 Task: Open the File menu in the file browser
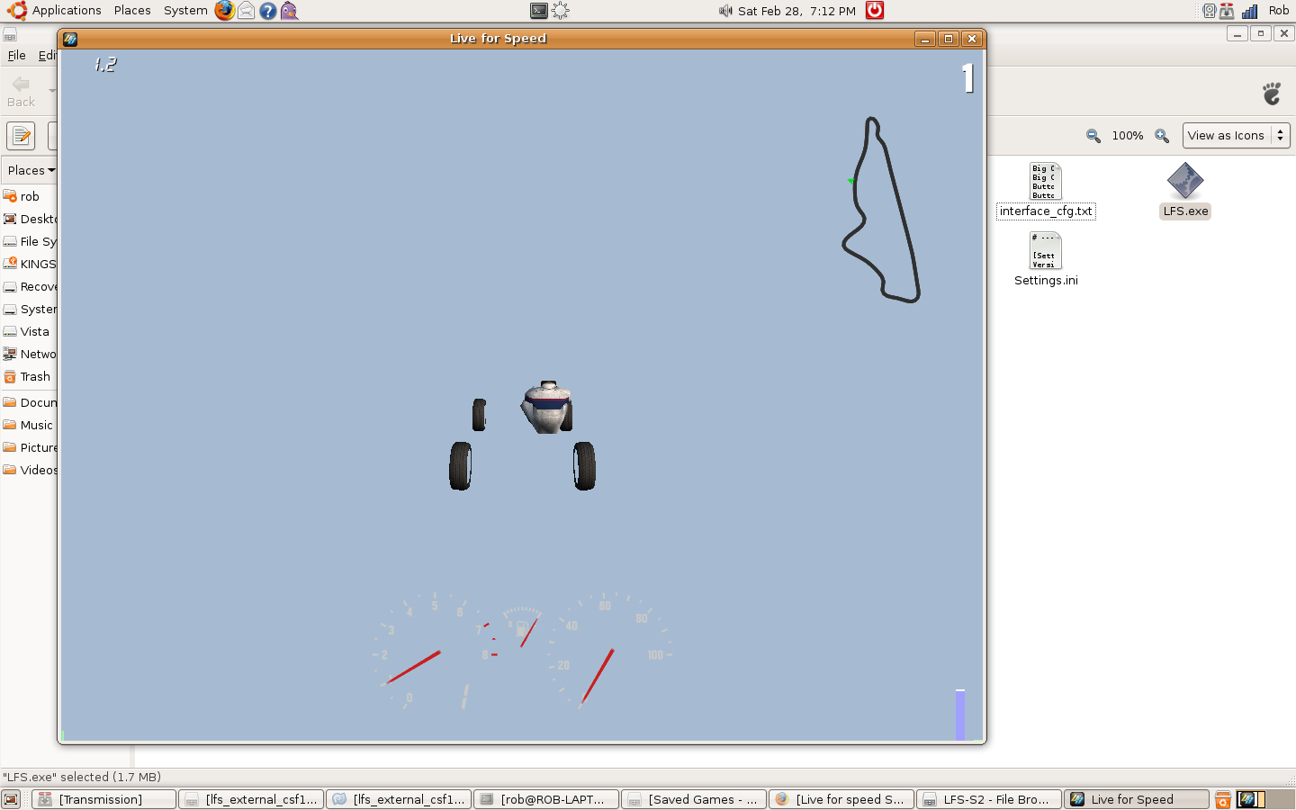click(x=16, y=55)
